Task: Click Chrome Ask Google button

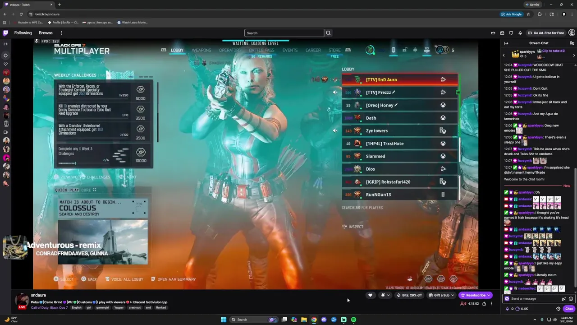Action: pyautogui.click(x=511, y=14)
